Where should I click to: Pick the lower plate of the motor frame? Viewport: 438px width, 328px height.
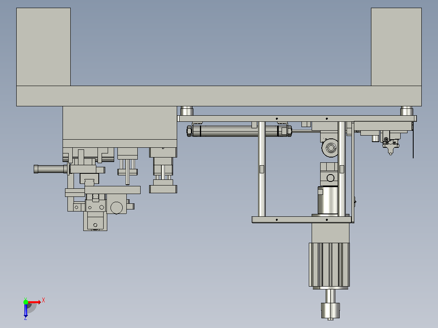(x=301, y=220)
